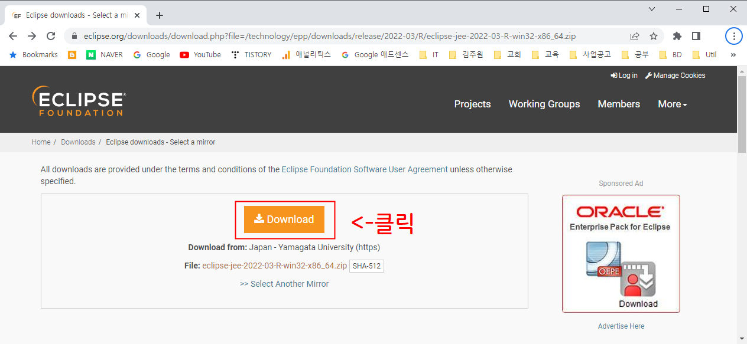Image resolution: width=747 pixels, height=344 pixels.
Task: Open the Members menu item
Action: [619, 104]
